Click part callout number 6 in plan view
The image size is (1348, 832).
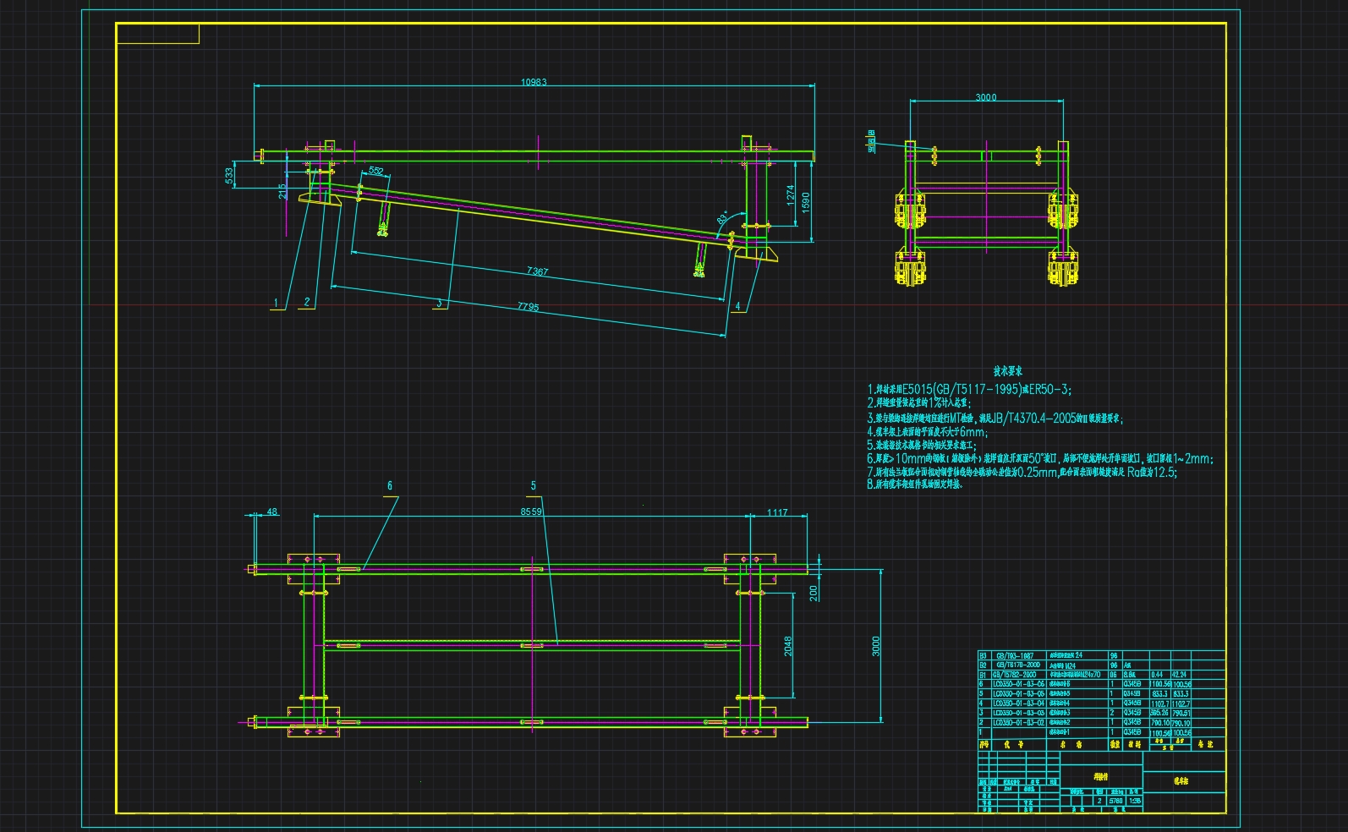pos(390,485)
